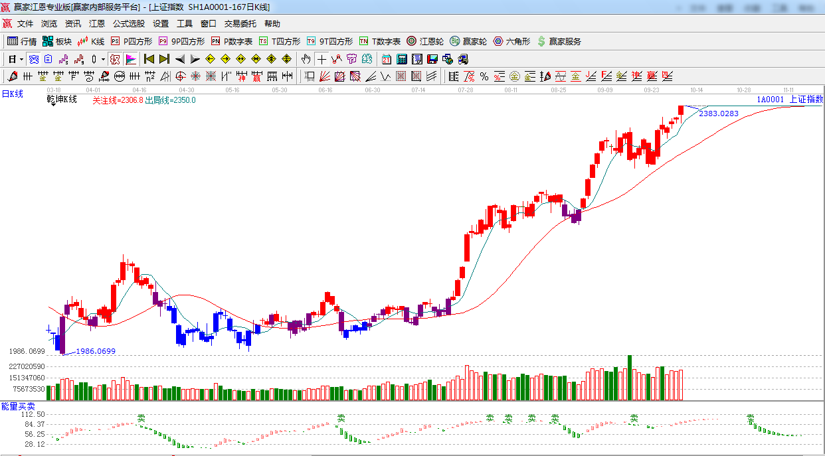Select the hand pan tool
The width and height of the screenshot is (825, 456).
coord(306,59)
